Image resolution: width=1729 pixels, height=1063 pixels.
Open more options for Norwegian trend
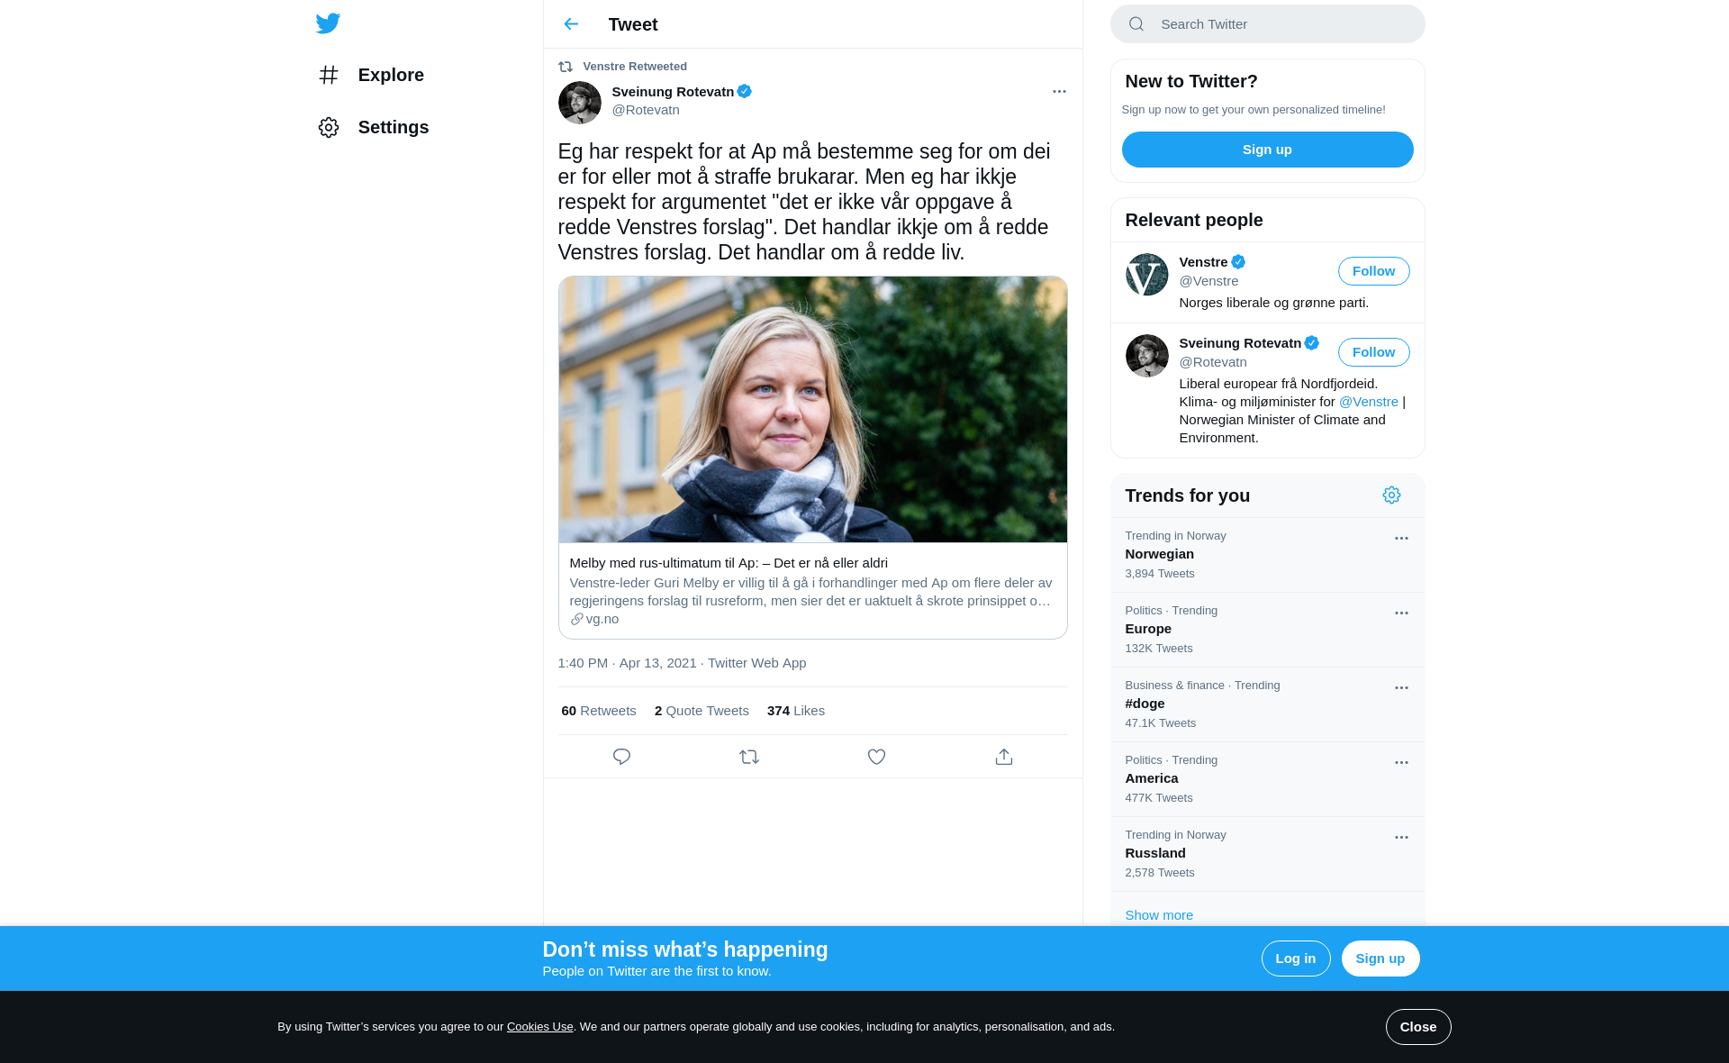click(1401, 539)
